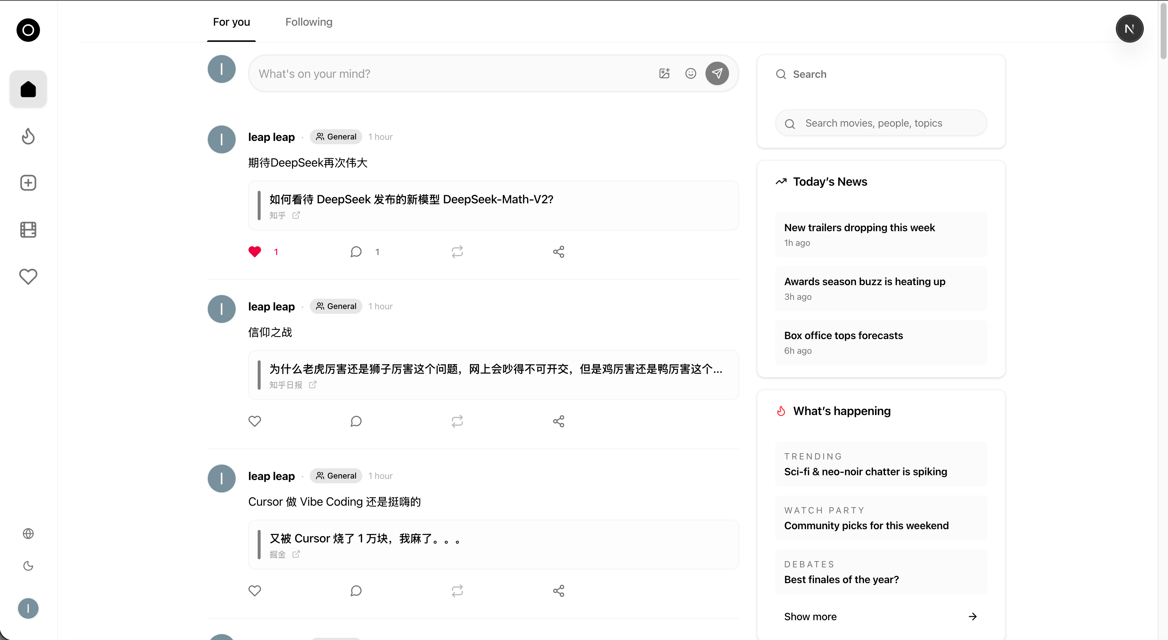Screen dimensions: 1168x640
Task: Click the create post plus icon in sidebar
Action: tap(28, 183)
